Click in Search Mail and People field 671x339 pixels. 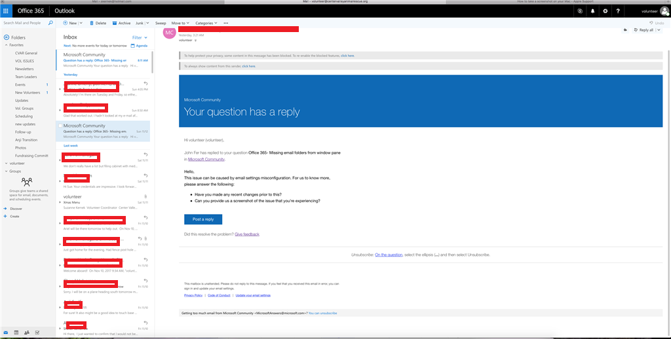(x=25, y=23)
